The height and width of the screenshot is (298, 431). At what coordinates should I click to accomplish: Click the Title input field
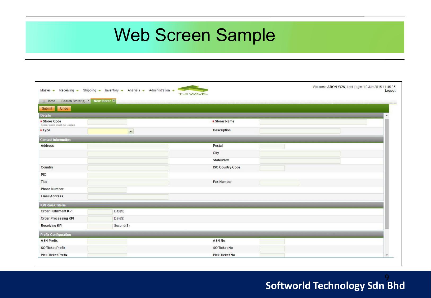coord(128,183)
